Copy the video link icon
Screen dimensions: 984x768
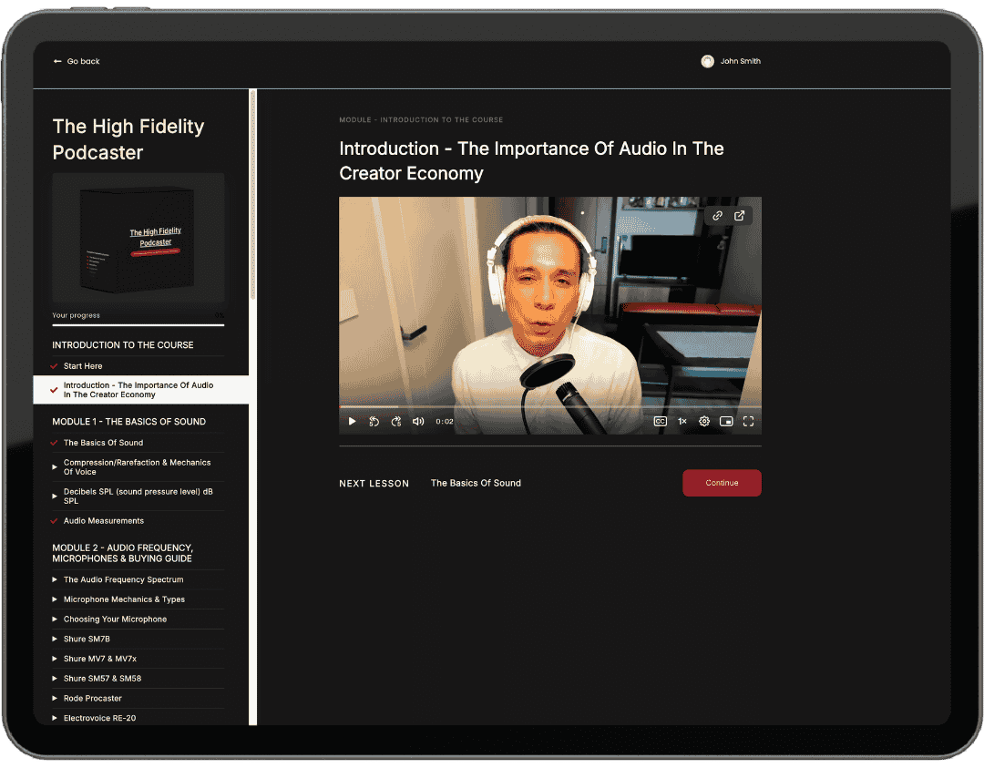[x=717, y=216]
